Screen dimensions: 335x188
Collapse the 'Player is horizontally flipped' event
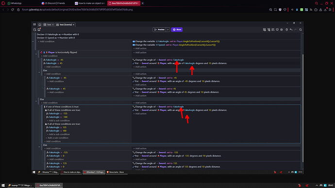point(36,54)
